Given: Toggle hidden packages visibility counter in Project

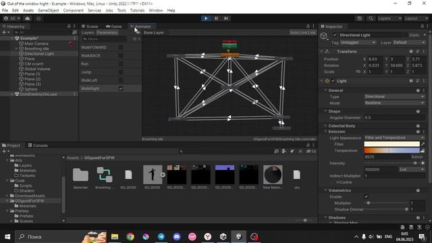Looking at the screenshot, I should pos(311,151).
